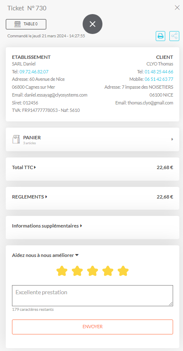Viewport: 183px width, 351px height.
Task: Click the printer icon to print ticket
Action: [x=160, y=36]
